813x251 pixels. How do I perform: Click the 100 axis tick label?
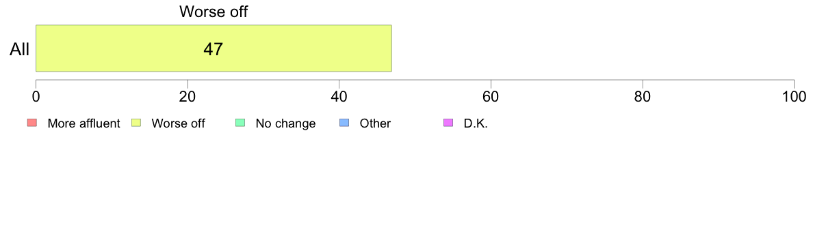pyautogui.click(x=794, y=96)
